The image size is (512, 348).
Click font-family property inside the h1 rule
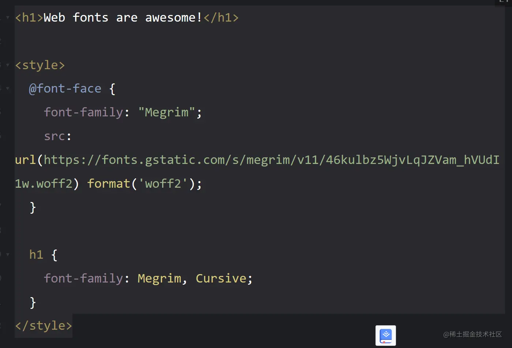point(83,278)
